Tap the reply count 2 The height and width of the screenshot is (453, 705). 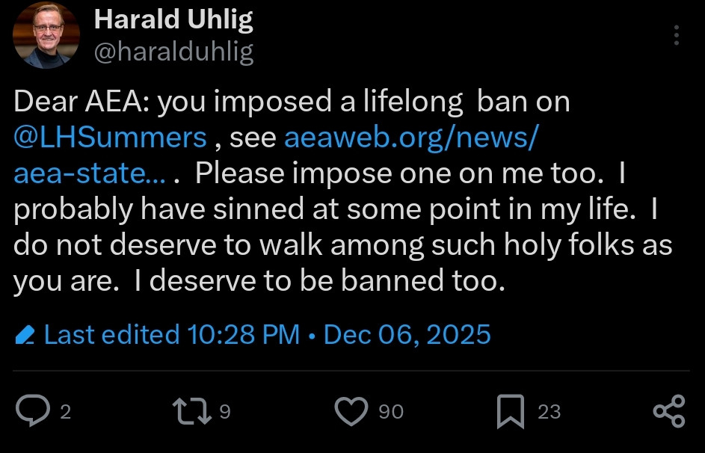click(65, 412)
